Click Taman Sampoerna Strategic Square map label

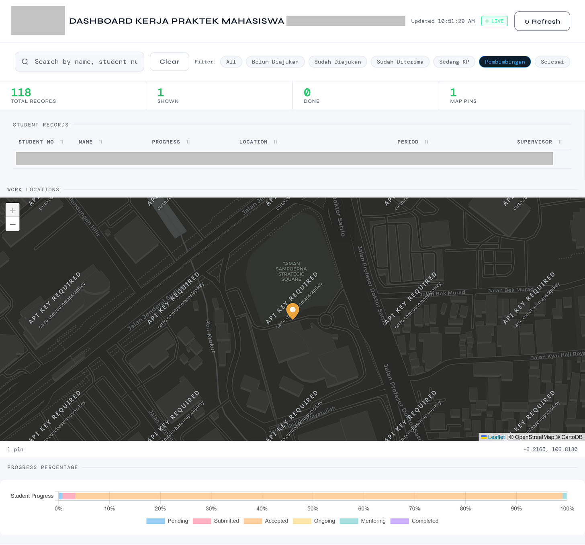coord(291,271)
